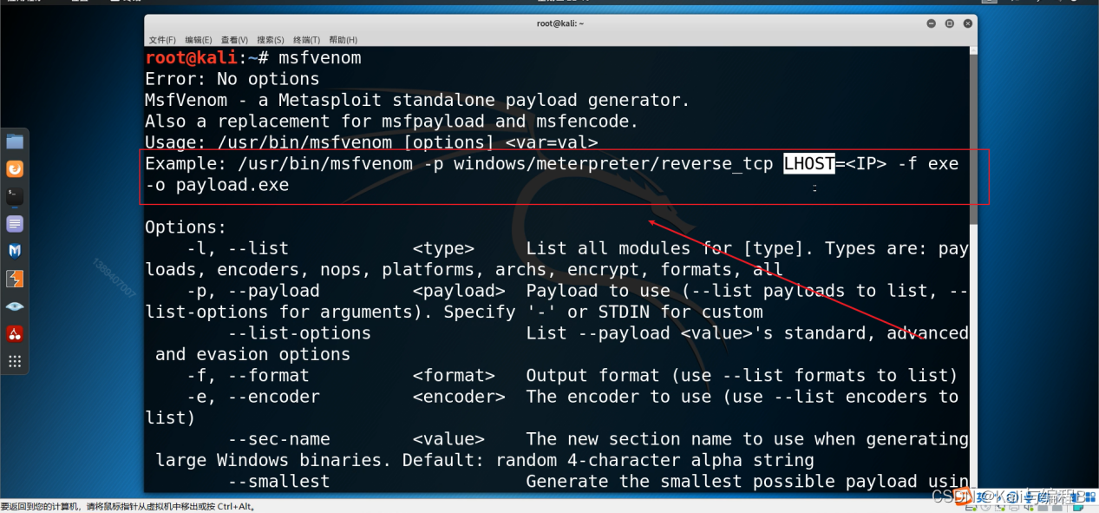Open the 搜索(S) menu

(x=271, y=40)
